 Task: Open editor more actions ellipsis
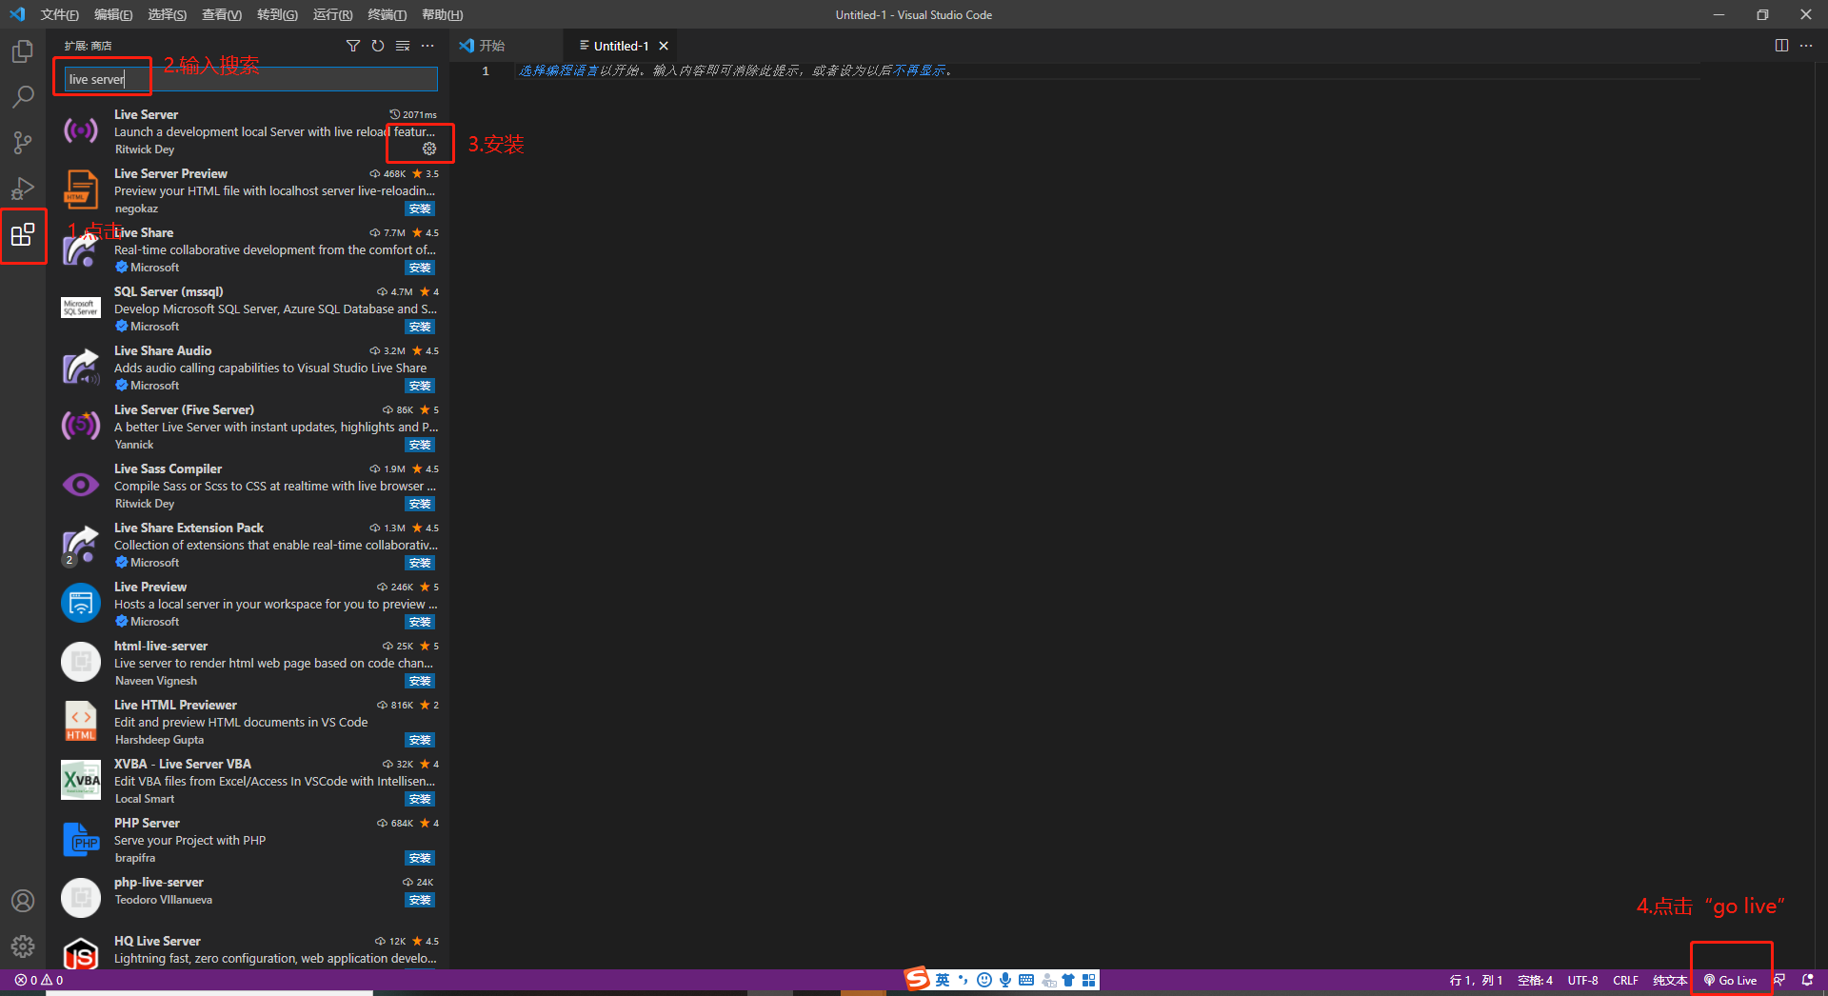tap(1806, 46)
